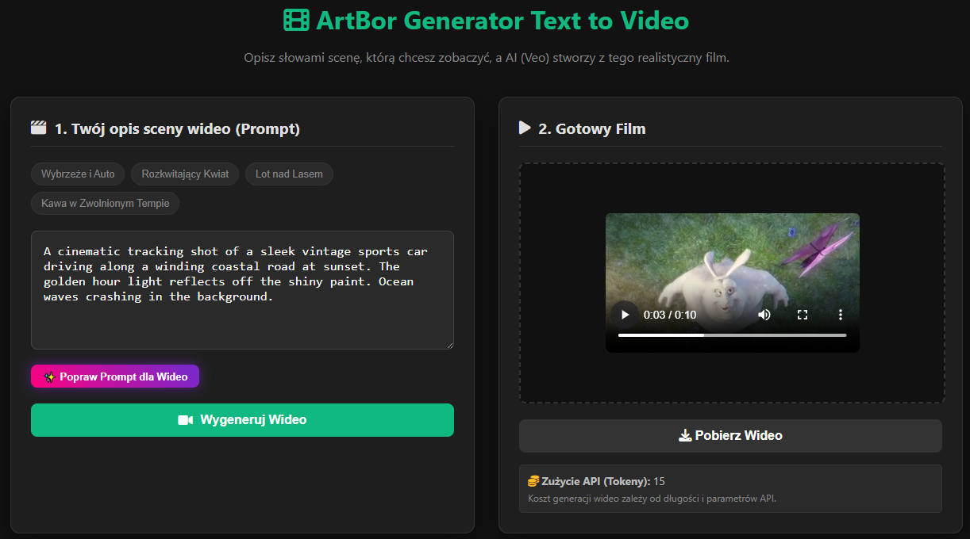
Task: Click the clapperboard icon beside the prompt heading
Action: point(38,128)
